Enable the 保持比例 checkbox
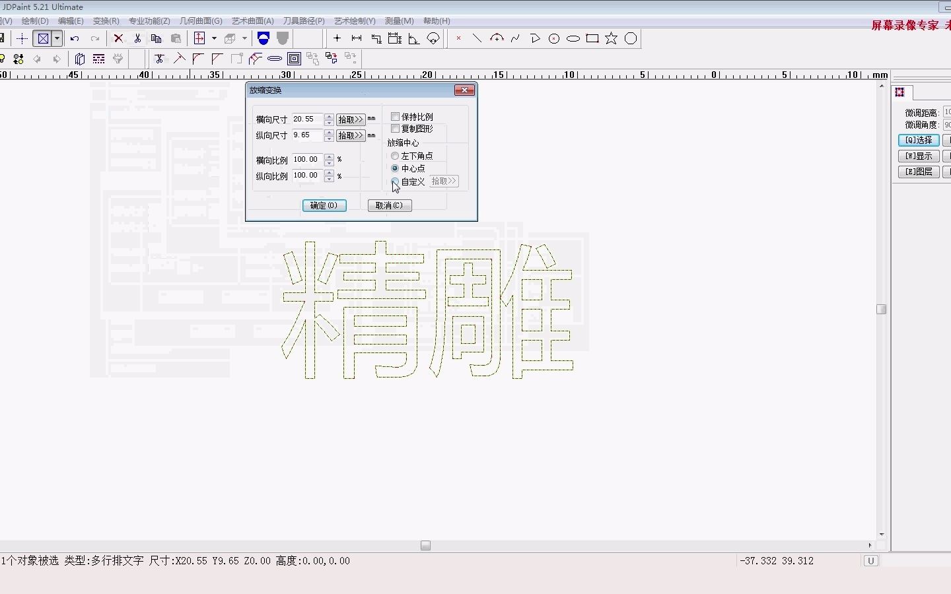Image resolution: width=951 pixels, height=594 pixels. click(x=395, y=117)
